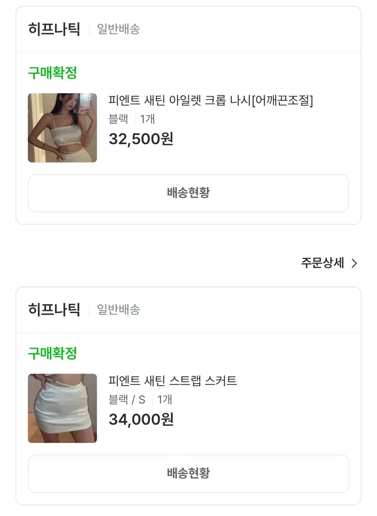Click 구매확정 status above the skirt
The image size is (377, 516).
pos(52,353)
